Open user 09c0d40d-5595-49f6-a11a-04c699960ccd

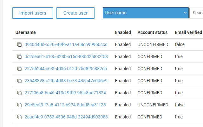[66, 44]
